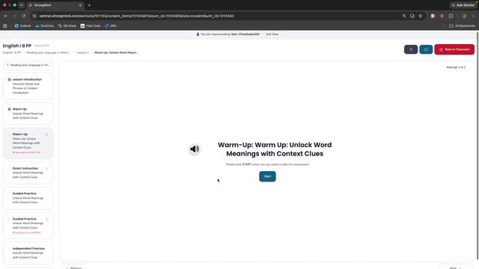This screenshot has width=479, height=269.
Task: Open the SM Slack bookmark
Action: click(x=67, y=26)
